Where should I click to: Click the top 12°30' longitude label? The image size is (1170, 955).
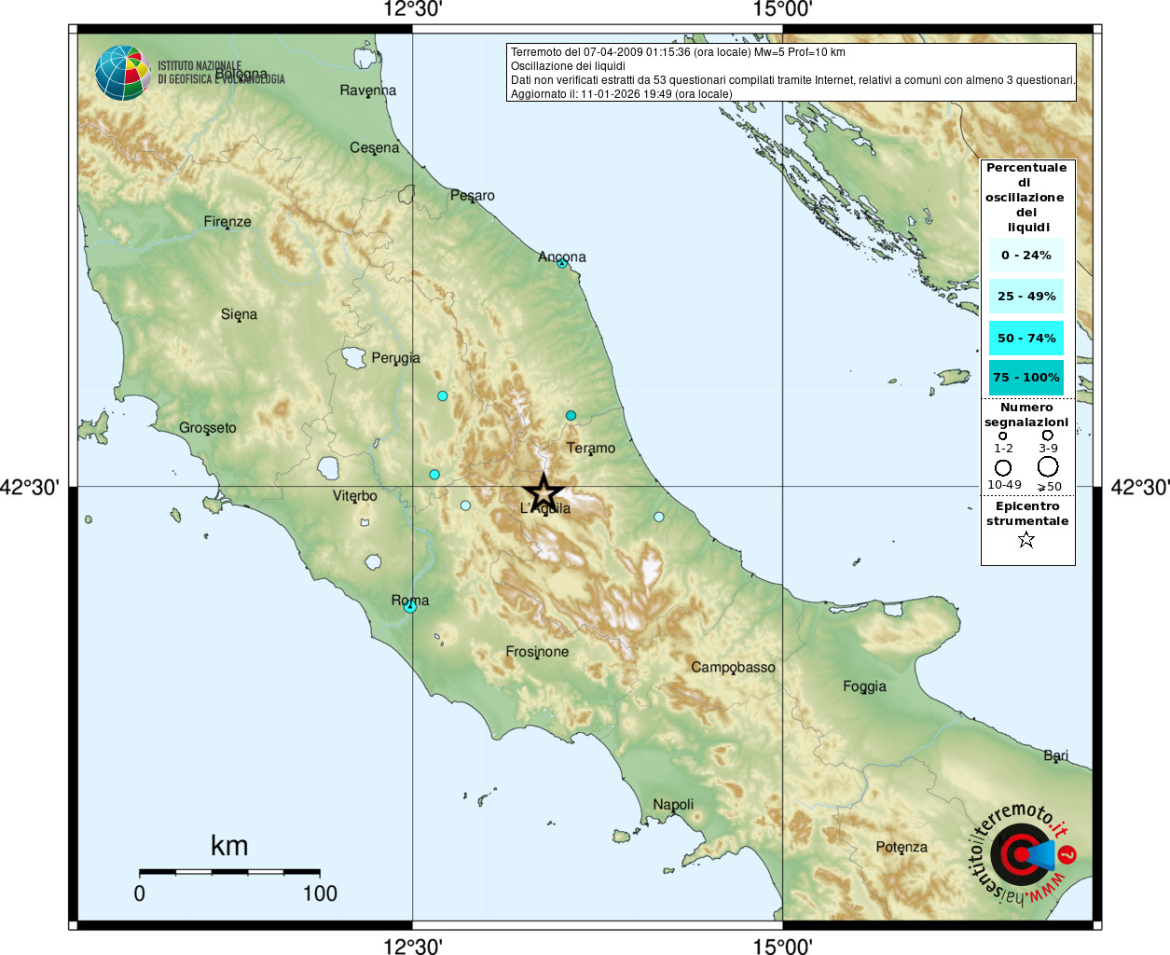coord(413,10)
